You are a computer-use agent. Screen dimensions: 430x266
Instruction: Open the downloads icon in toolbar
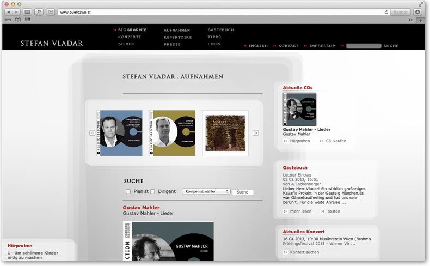click(x=417, y=12)
